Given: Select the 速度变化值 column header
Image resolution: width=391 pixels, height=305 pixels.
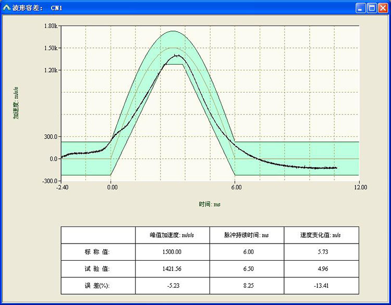Looking at the screenshot, I should (322, 235).
